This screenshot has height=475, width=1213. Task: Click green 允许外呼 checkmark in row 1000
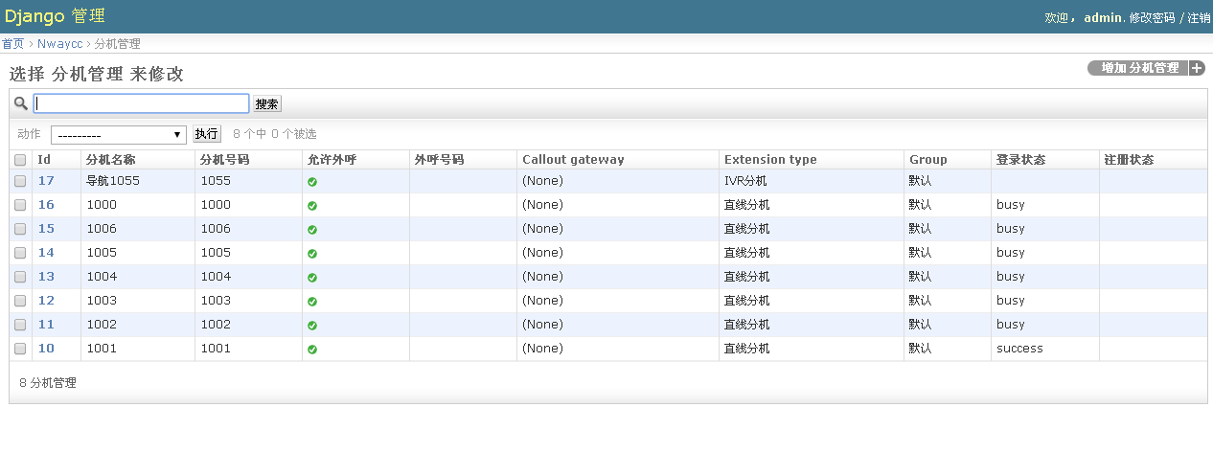pyautogui.click(x=312, y=206)
